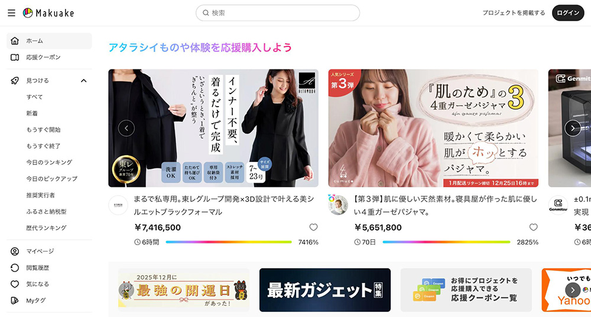The width and height of the screenshot is (591, 317).
Task: Select 今日のランキング in sidebar
Action: click(x=49, y=162)
